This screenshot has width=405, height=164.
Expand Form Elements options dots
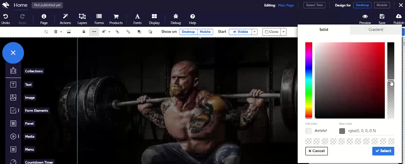tap(18, 110)
